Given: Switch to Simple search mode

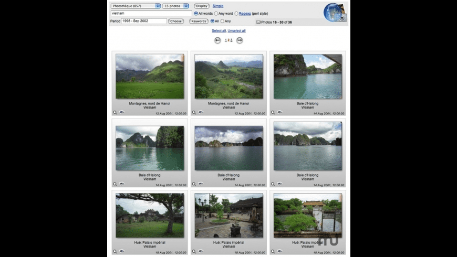Looking at the screenshot, I should (x=217, y=6).
